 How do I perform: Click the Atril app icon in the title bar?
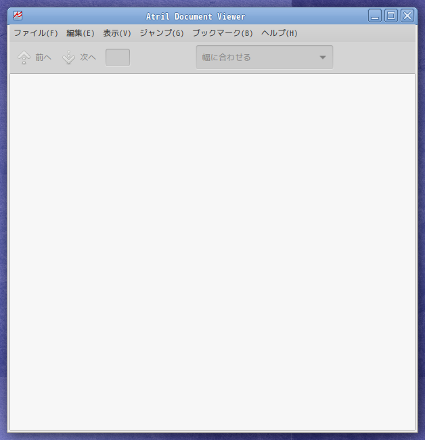[x=18, y=16]
